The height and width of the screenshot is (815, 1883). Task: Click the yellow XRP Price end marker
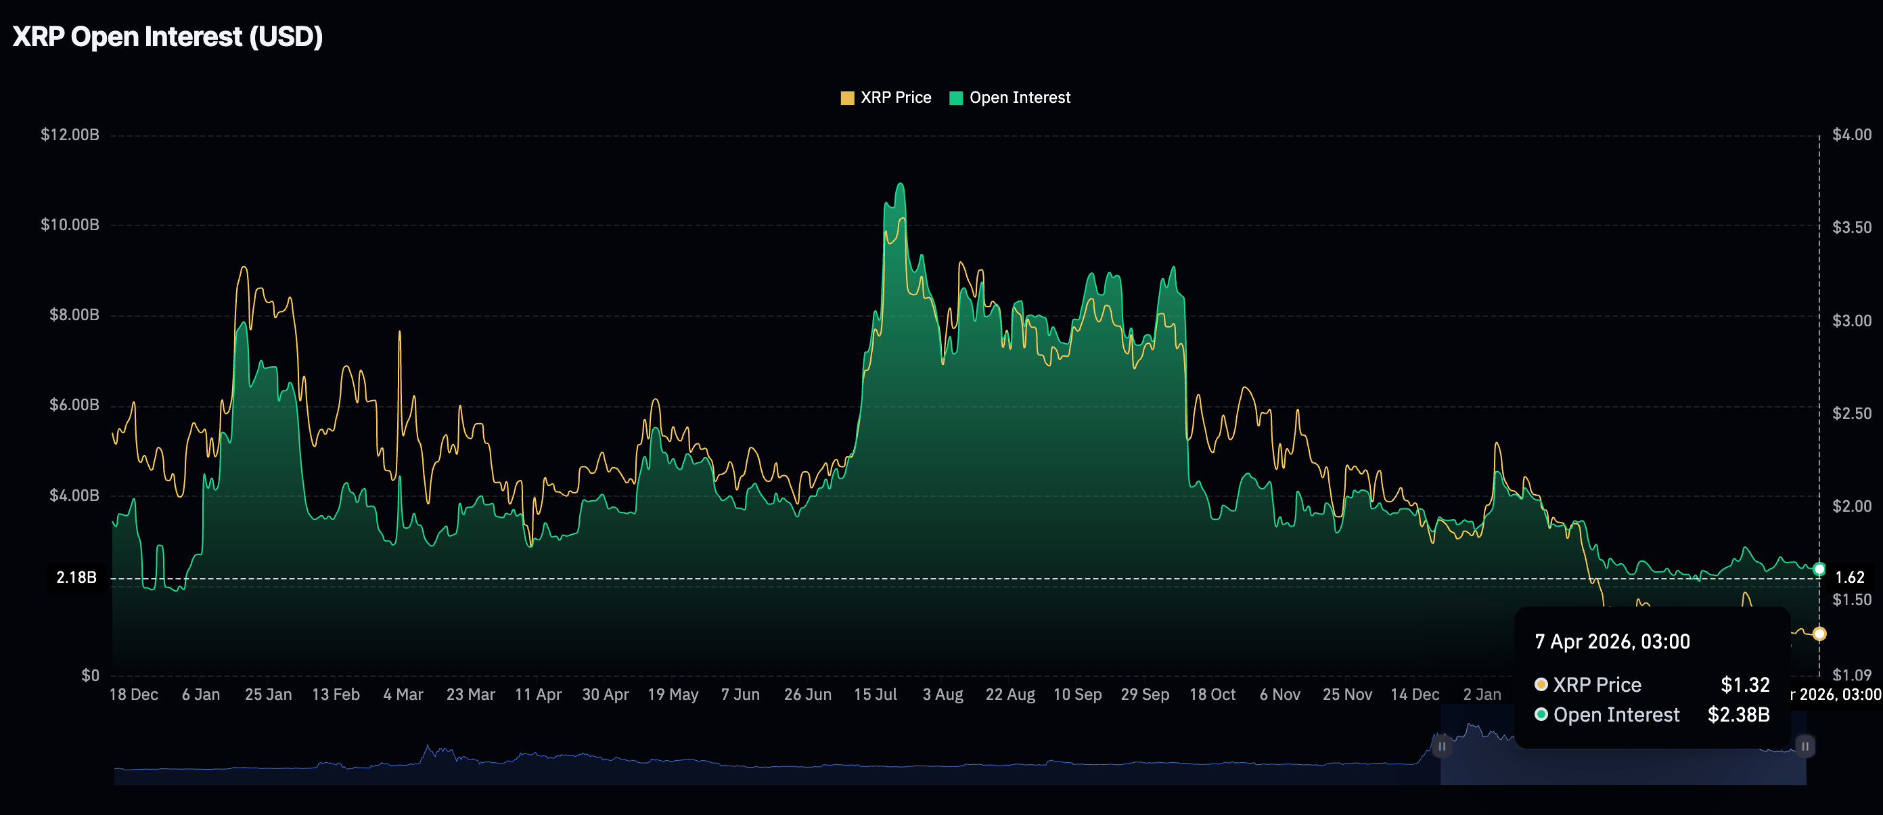pyautogui.click(x=1819, y=634)
